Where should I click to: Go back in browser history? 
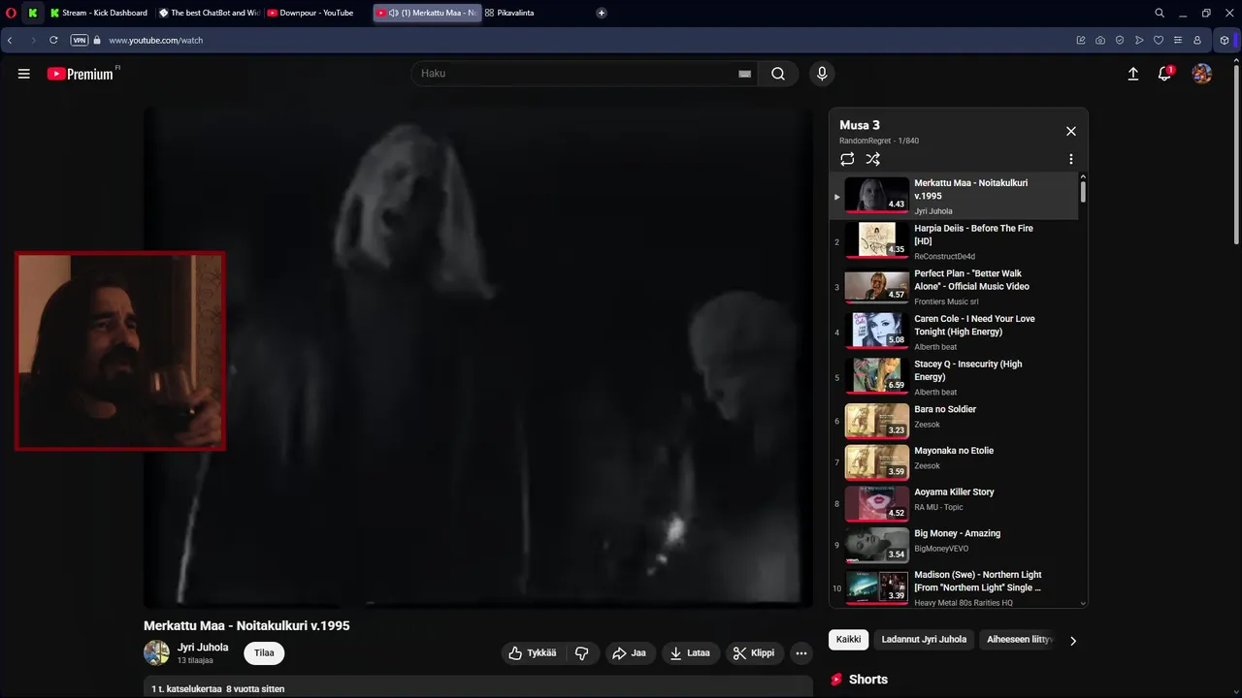click(10, 41)
